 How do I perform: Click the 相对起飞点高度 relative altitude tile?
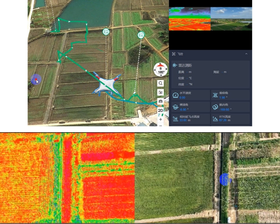[x=190, y=119]
